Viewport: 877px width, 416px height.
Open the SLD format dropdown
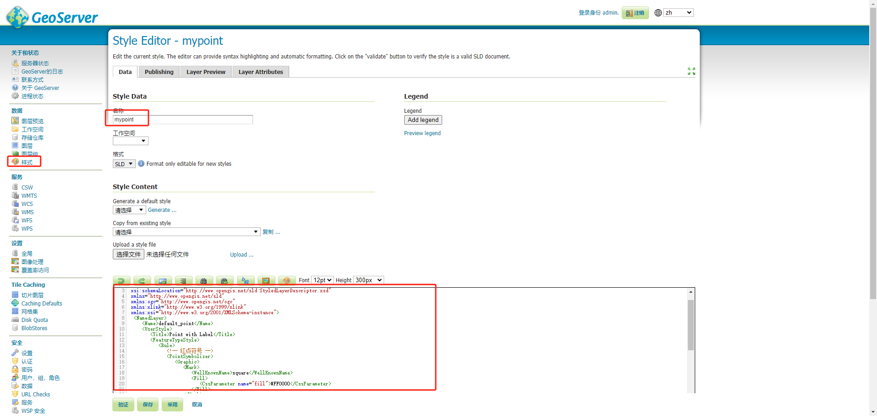124,164
